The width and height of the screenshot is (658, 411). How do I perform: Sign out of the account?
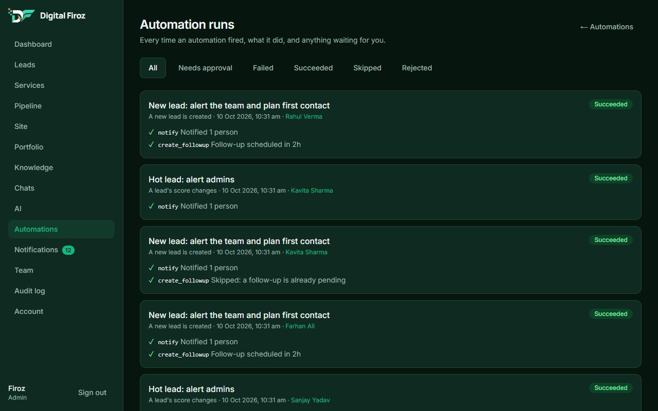point(92,393)
